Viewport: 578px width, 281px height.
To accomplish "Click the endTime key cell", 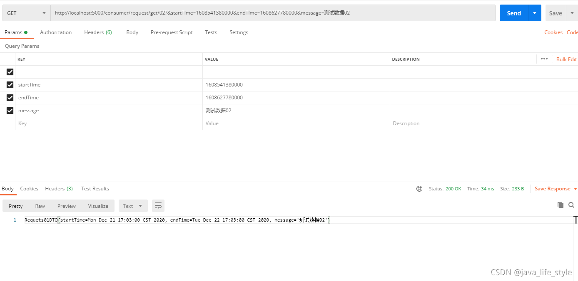I will [x=109, y=98].
